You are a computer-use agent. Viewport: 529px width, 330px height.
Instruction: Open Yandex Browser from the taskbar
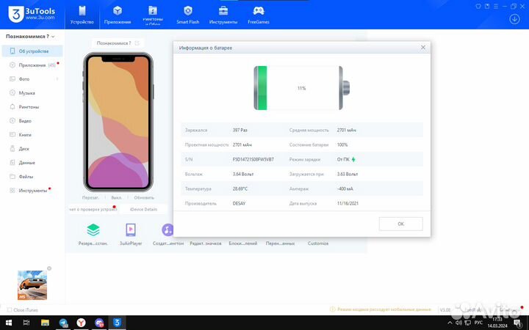pyautogui.click(x=81, y=323)
